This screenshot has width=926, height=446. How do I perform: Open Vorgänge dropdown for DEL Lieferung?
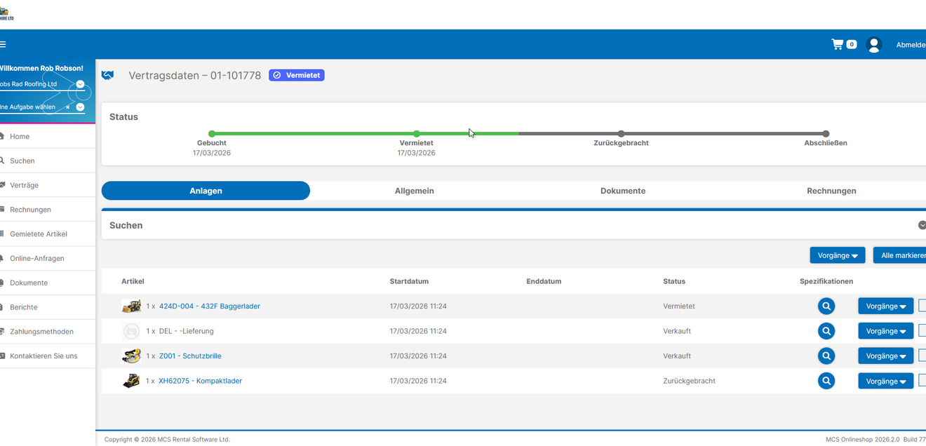tap(886, 331)
